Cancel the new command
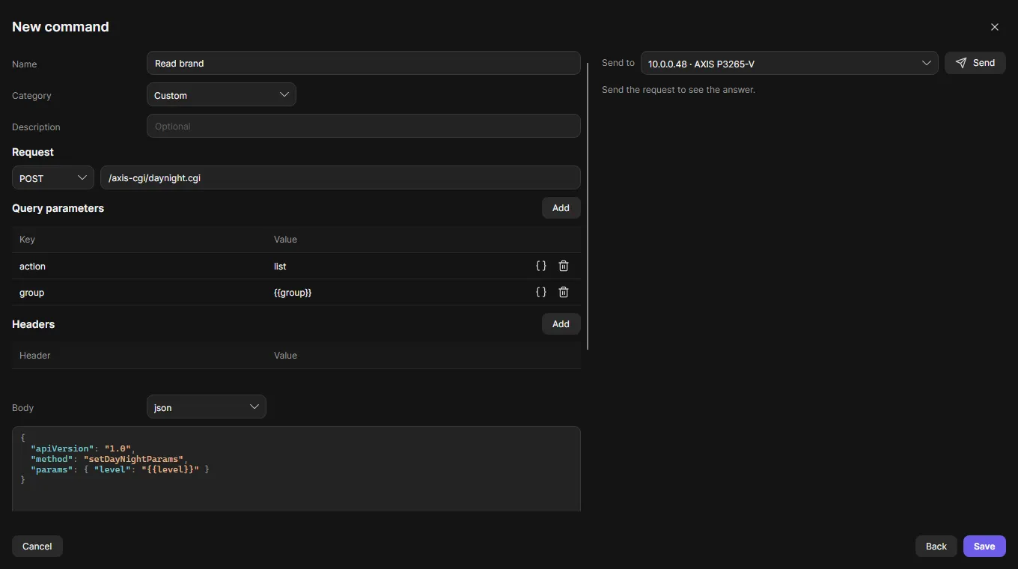 point(37,547)
